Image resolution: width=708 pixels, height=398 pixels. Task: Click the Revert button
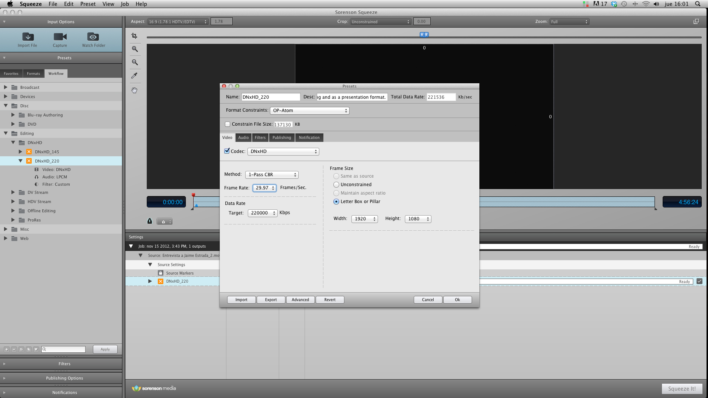coord(330,300)
